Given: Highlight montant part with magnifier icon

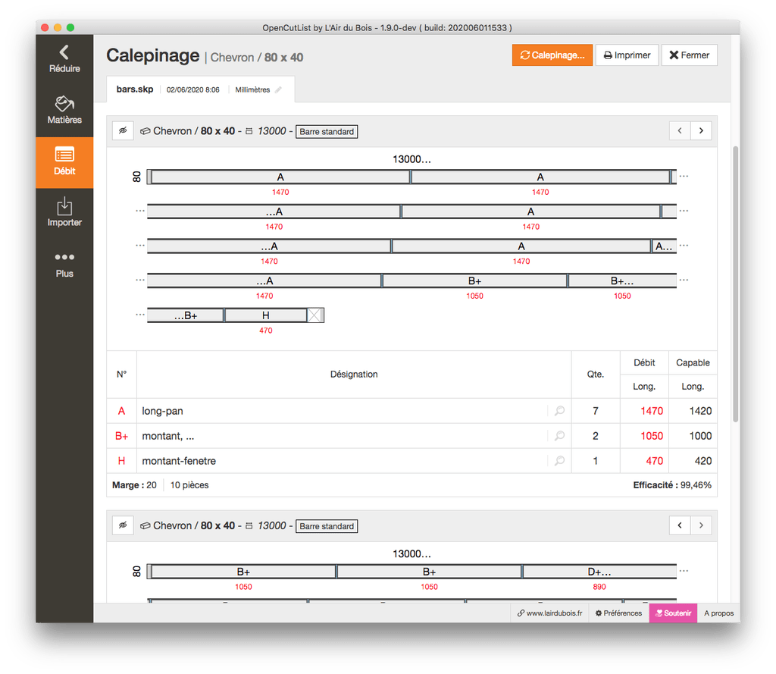Looking at the screenshot, I should pyautogui.click(x=560, y=436).
